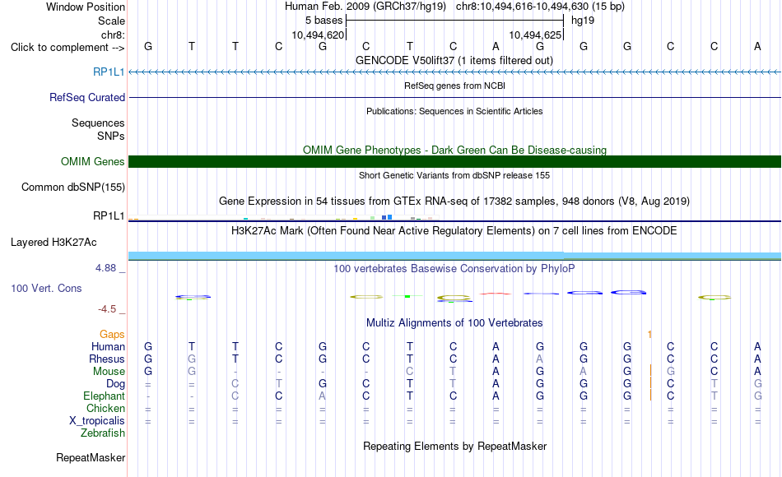Click the 'SNPs' publications label
Viewport: 782px width, 477px height.
pos(111,136)
